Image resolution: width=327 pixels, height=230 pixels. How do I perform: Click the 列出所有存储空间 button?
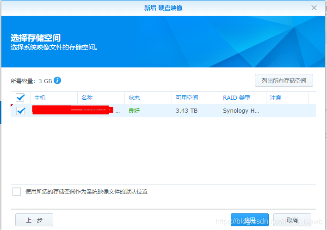tap(284, 80)
